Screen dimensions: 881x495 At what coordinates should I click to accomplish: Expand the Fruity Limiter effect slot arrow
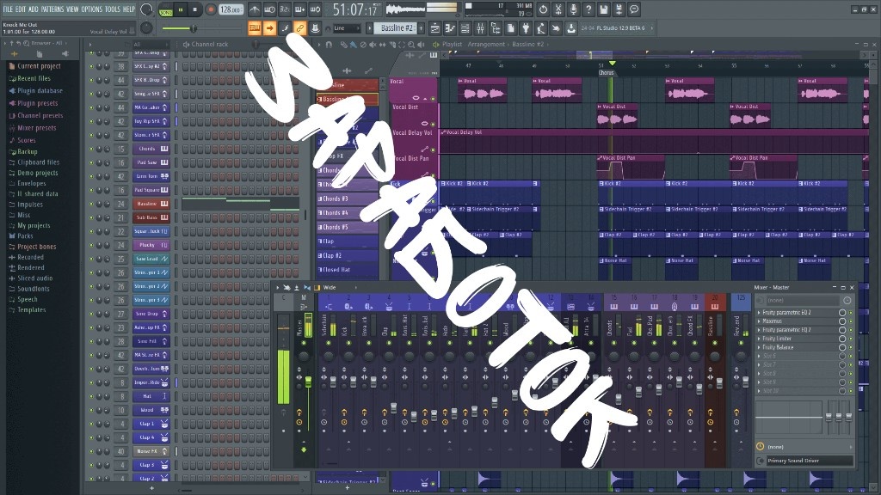pos(759,339)
